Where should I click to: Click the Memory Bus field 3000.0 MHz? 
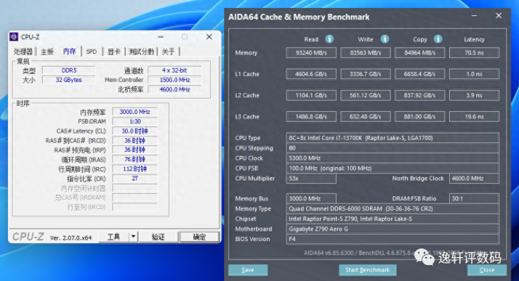[x=311, y=198]
